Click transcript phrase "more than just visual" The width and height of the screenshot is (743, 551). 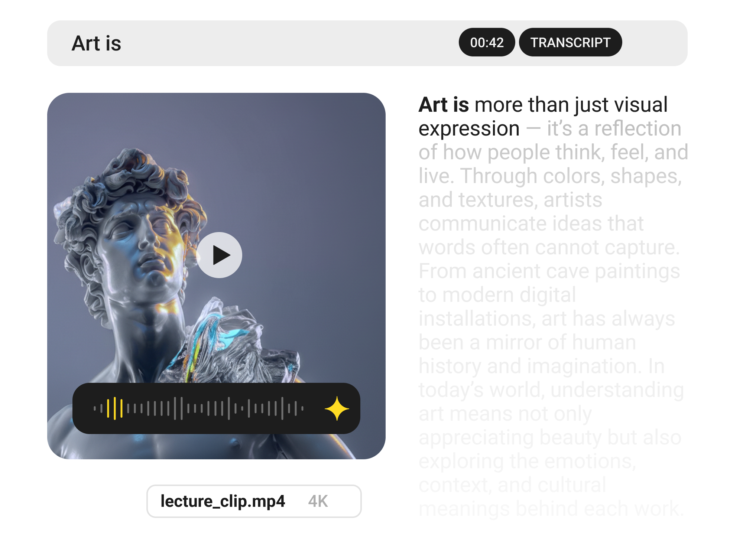coord(571,105)
